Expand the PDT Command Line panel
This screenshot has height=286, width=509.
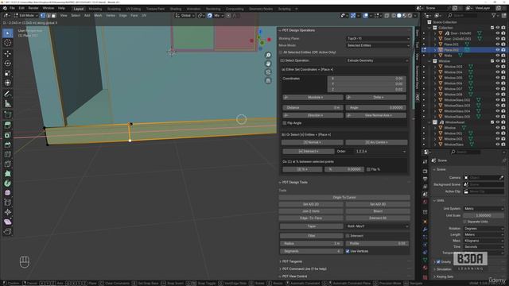(x=304, y=269)
